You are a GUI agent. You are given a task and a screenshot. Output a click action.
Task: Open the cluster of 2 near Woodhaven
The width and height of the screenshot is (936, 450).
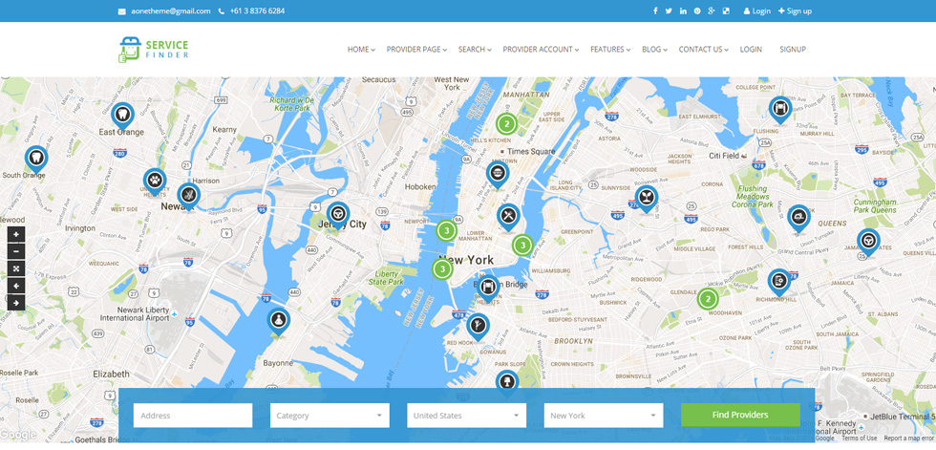click(x=708, y=298)
